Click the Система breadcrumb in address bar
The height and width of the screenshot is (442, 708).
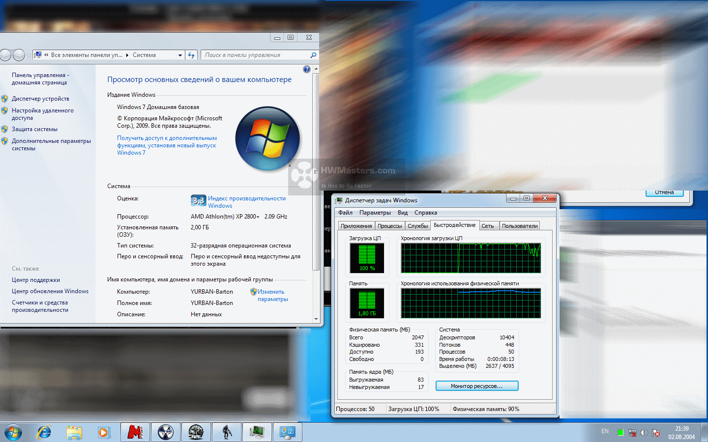pos(144,55)
